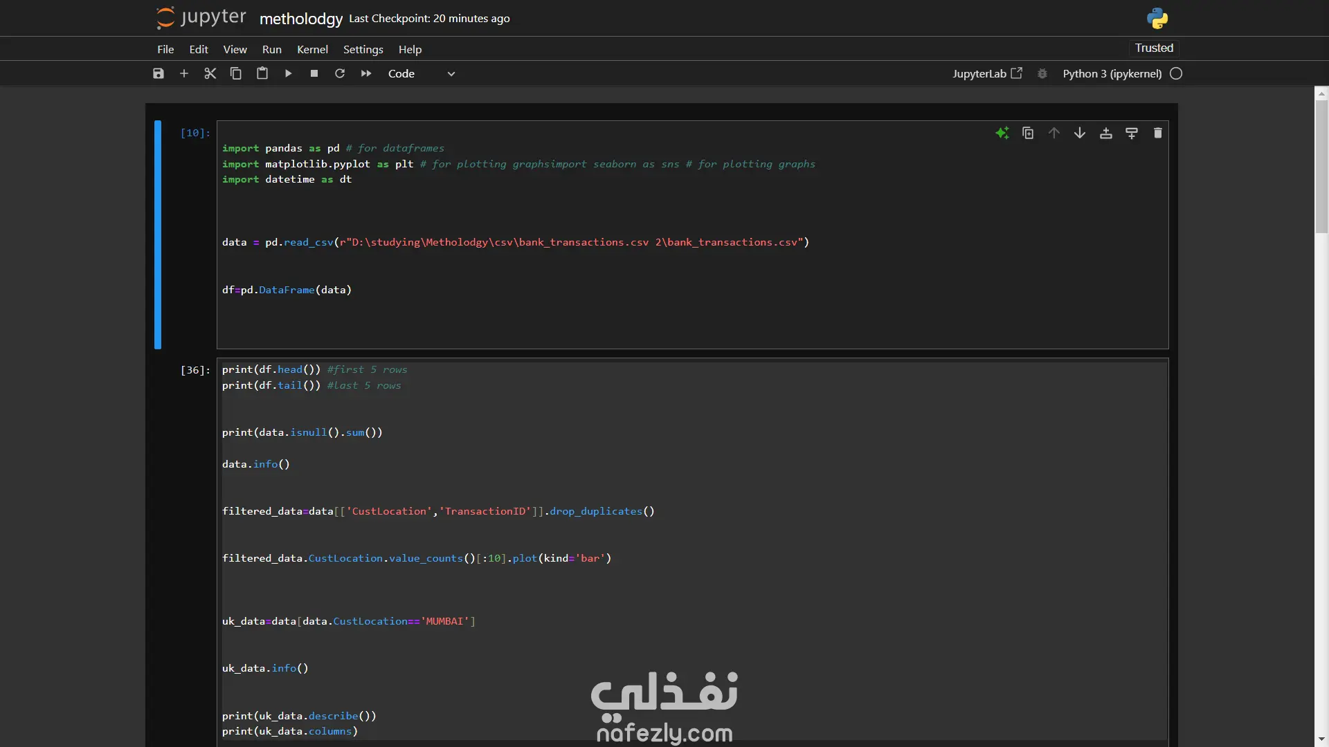Rename the notebook title metholodgy
Viewport: 1329px width, 747px height.
301,19
